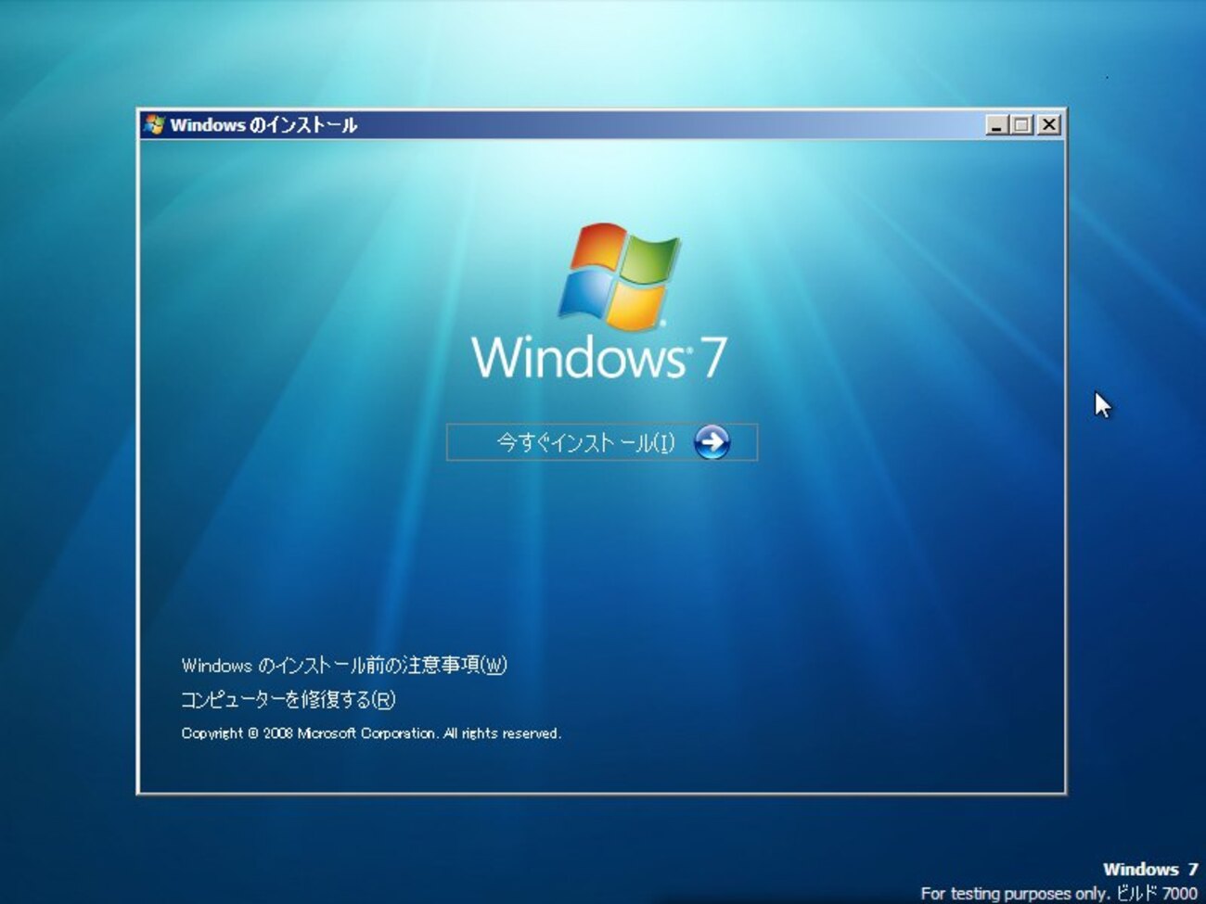
Task: Select コンピューターを修復する(R) repair link
Action: point(289,699)
